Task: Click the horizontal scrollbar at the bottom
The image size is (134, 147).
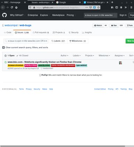Action: click(x=63, y=146)
